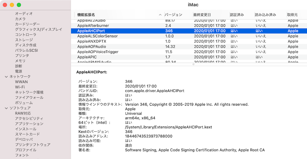The width and height of the screenshot is (307, 159).
Task: Click version 11.5 in AppleAOPVoiceTrigger row
Action: click(168, 52)
